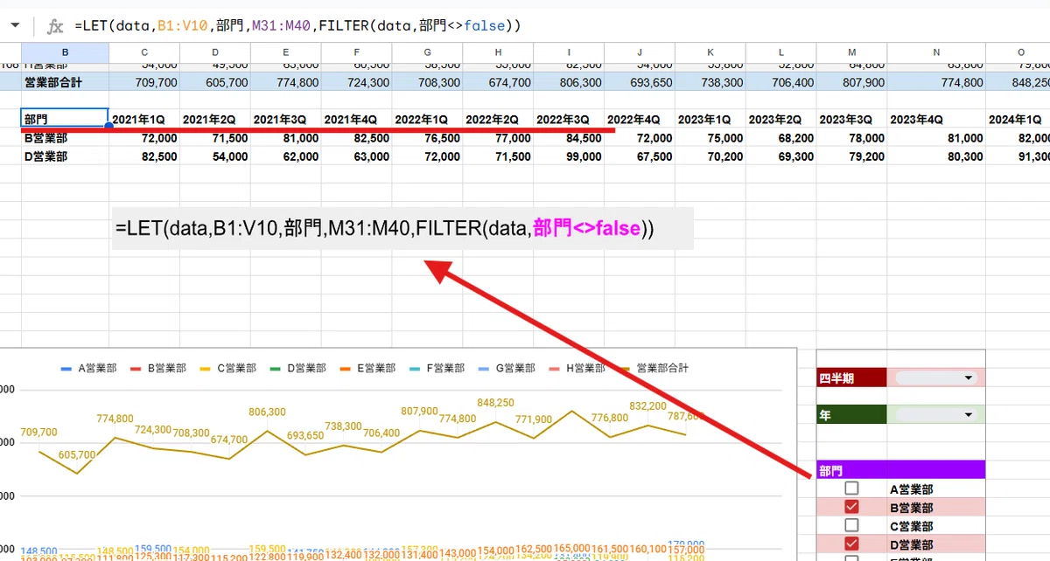Screen dimensions: 1050x561
Task: Open the 四半期 dropdown chip
Action: [x=935, y=378]
